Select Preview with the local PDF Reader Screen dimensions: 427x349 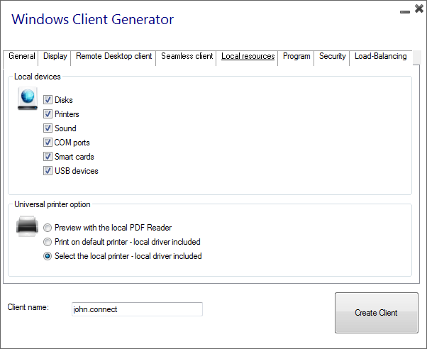48,228
